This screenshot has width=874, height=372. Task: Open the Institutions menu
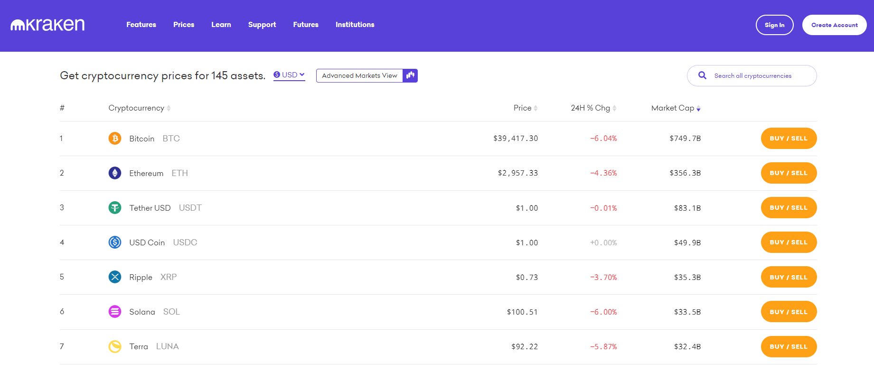click(x=355, y=25)
